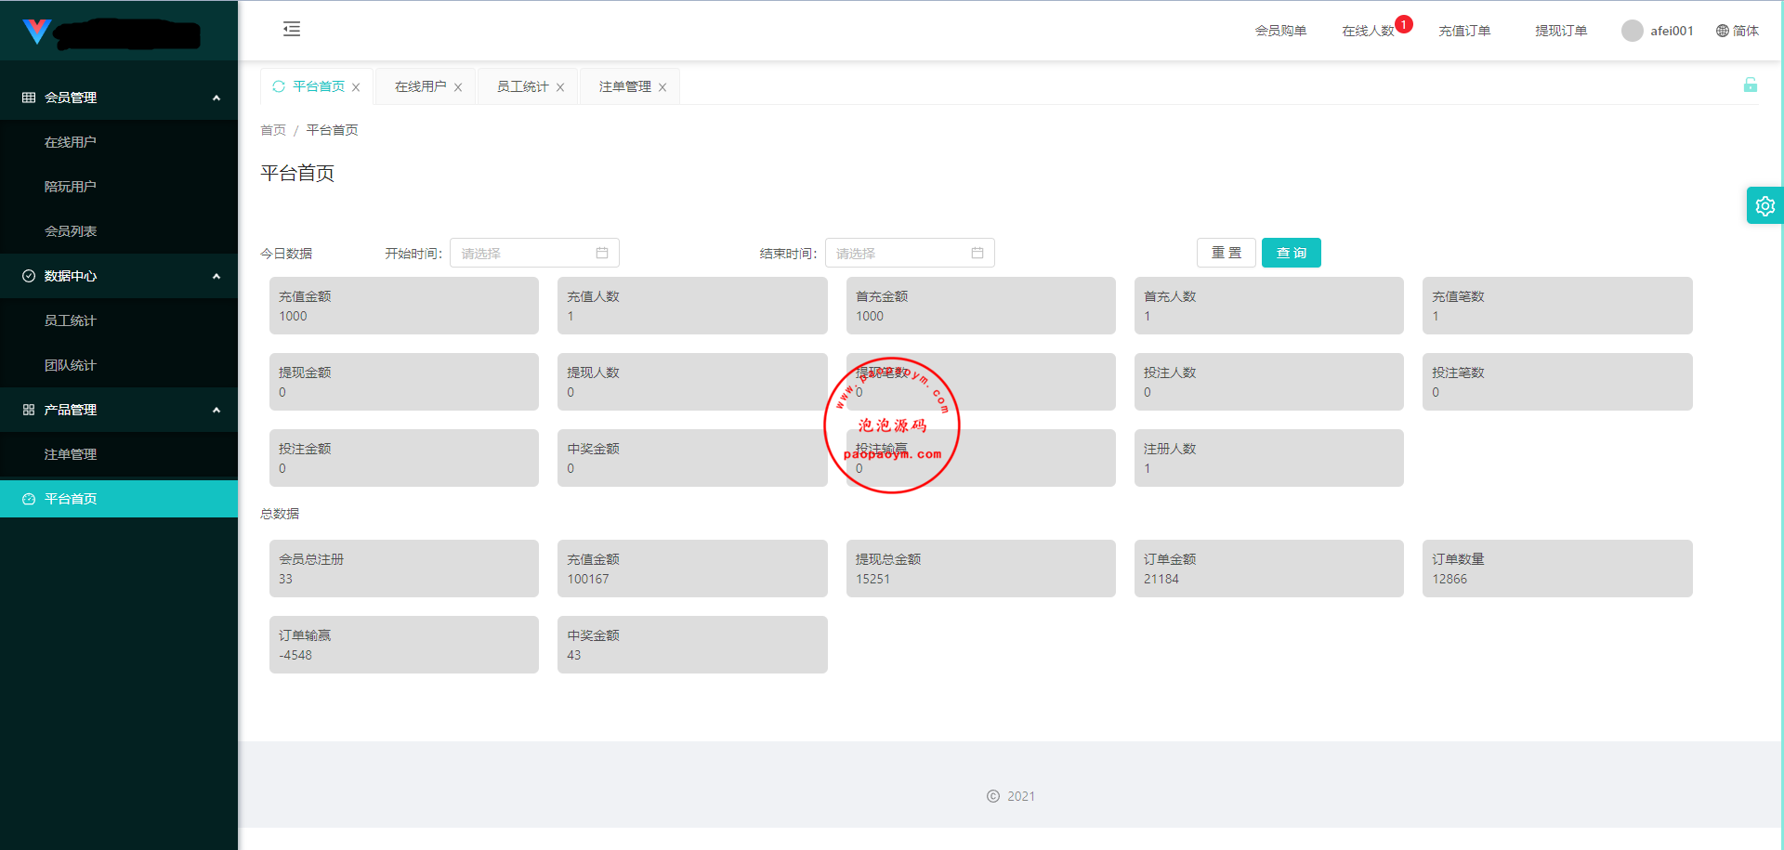The image size is (1784, 850).
Task: Click the 在线人数 notification badge
Action: (1404, 24)
